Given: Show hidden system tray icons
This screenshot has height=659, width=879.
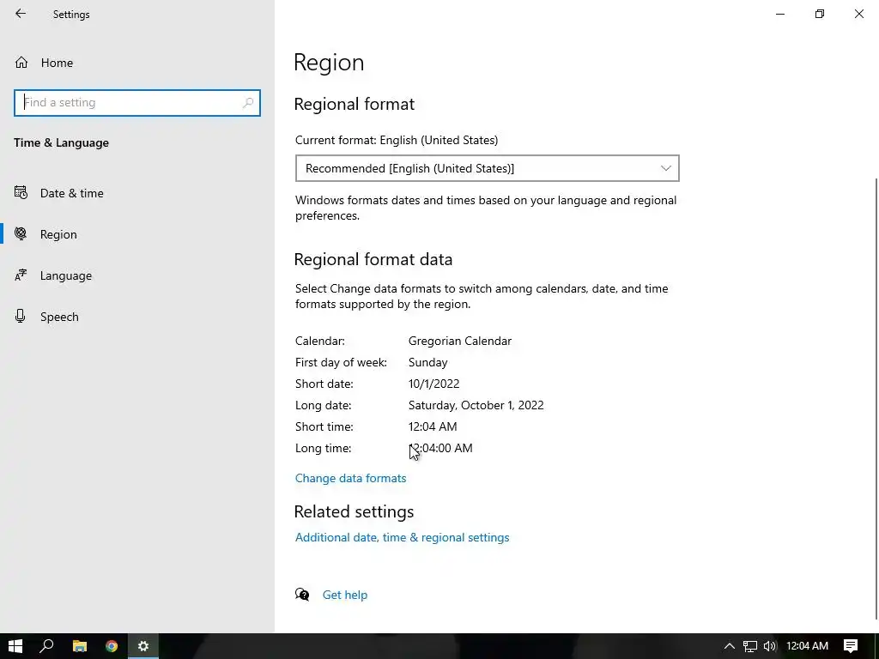Looking at the screenshot, I should click(730, 646).
